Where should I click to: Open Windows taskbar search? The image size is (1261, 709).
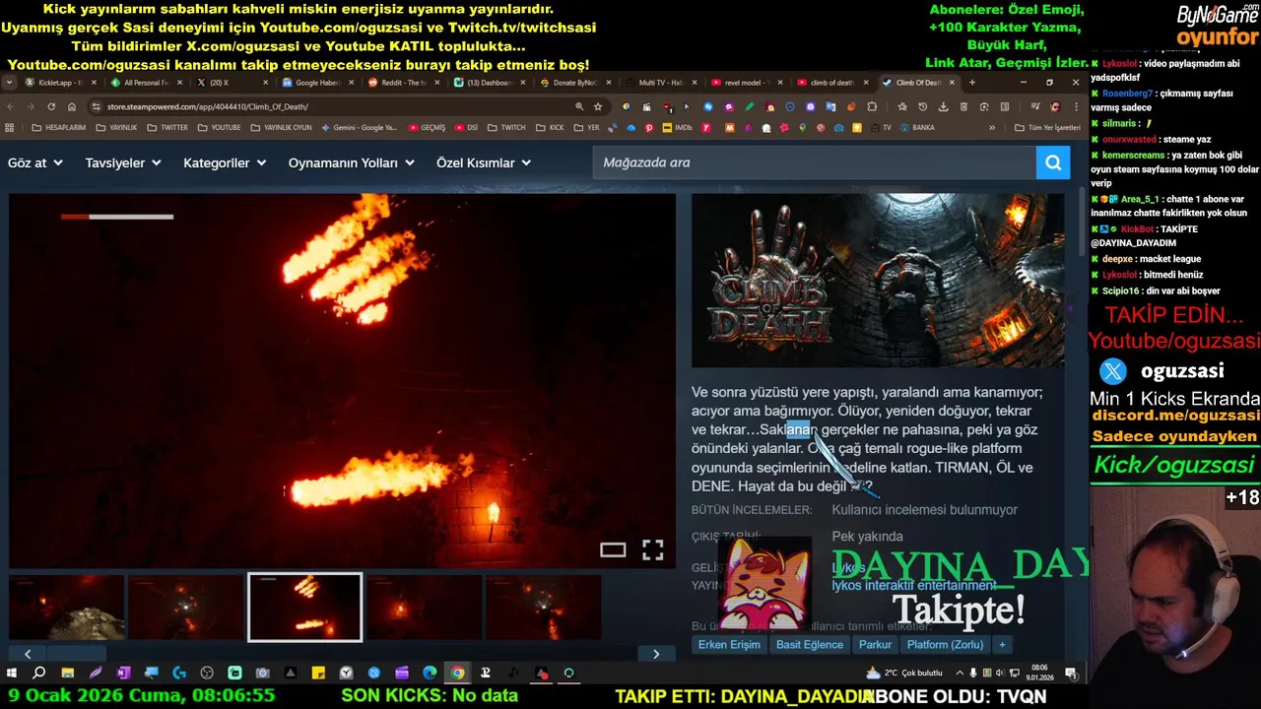pos(39,673)
